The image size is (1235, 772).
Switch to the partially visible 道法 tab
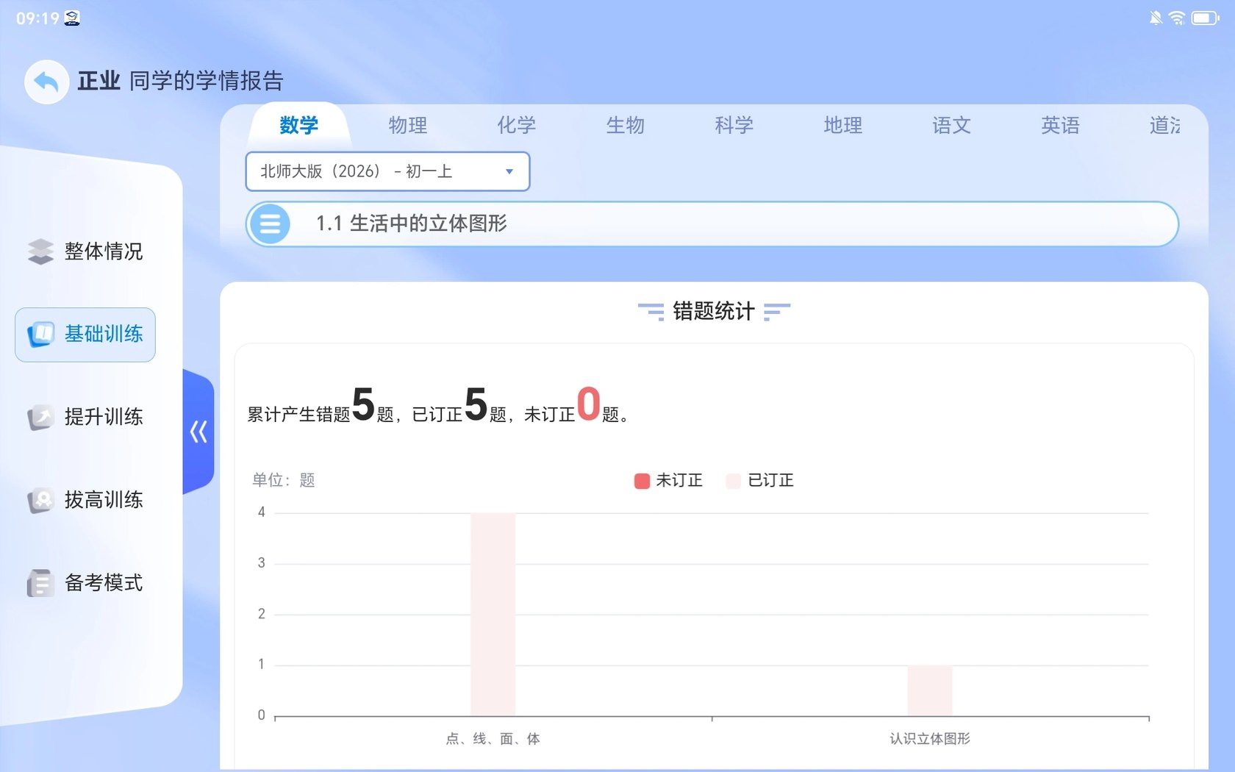pos(1165,126)
